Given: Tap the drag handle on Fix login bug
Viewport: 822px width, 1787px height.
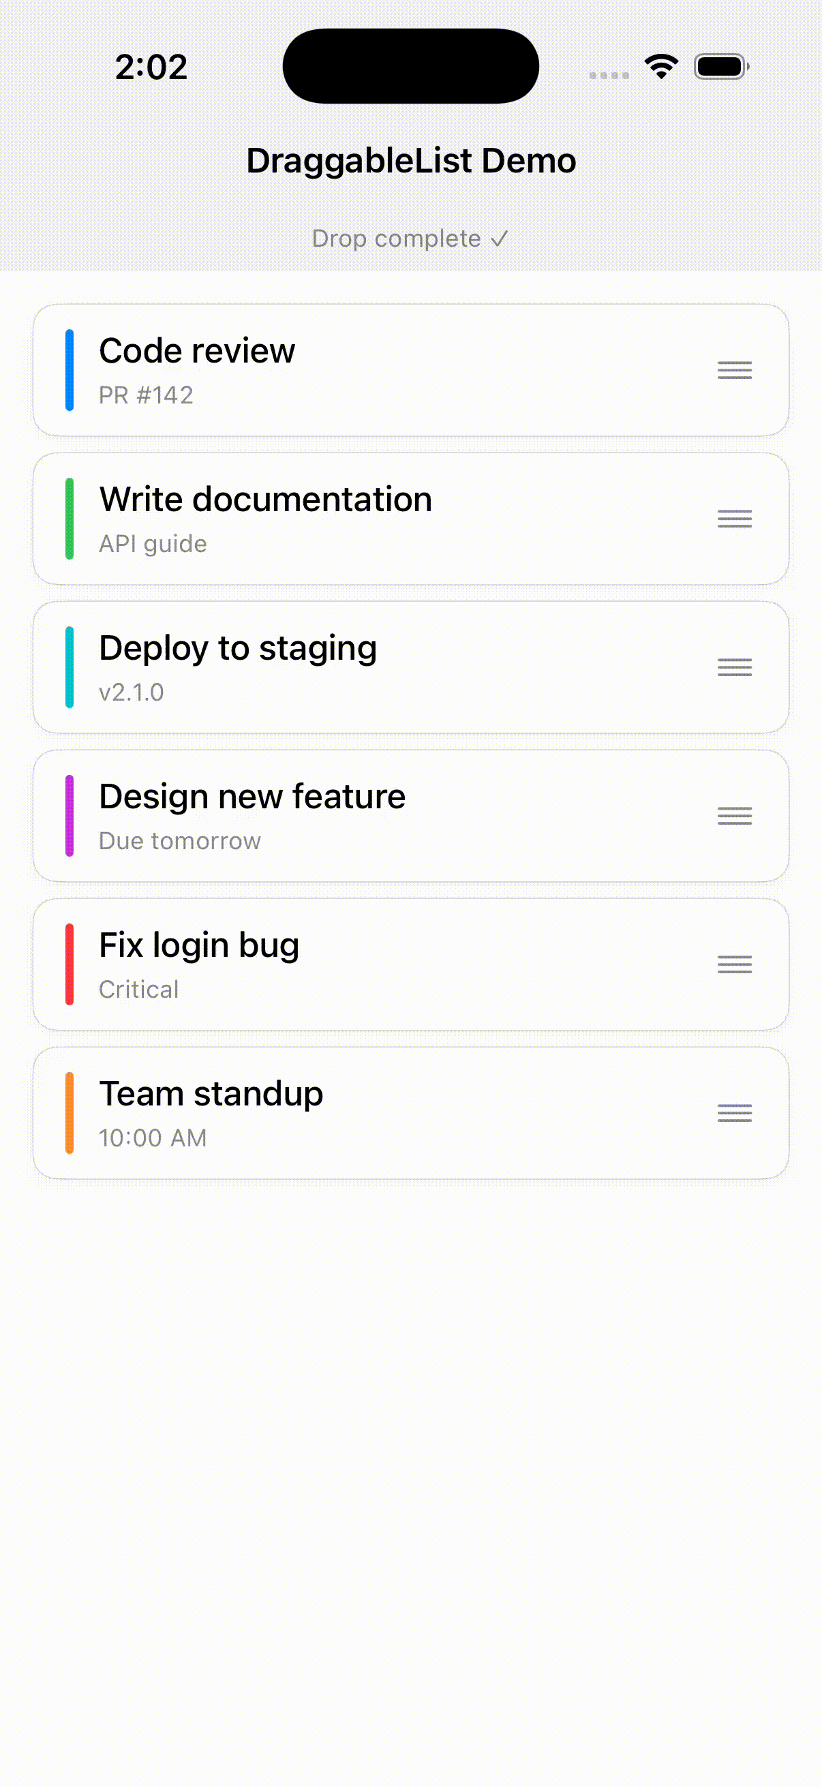Looking at the screenshot, I should (x=735, y=964).
